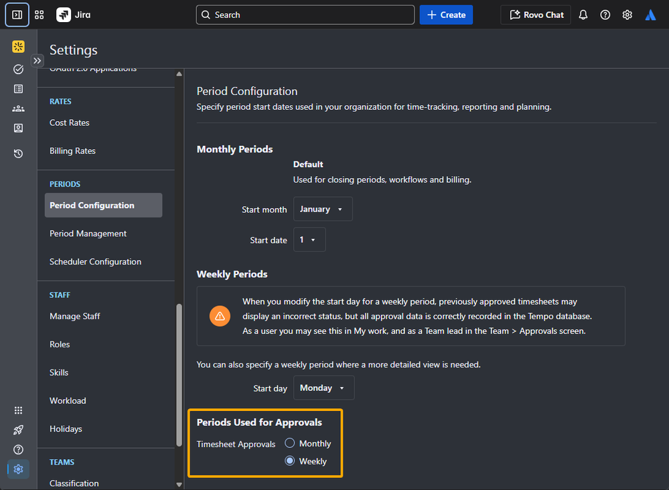This screenshot has width=669, height=490.
Task: Open Manage Staff
Action: coord(74,317)
